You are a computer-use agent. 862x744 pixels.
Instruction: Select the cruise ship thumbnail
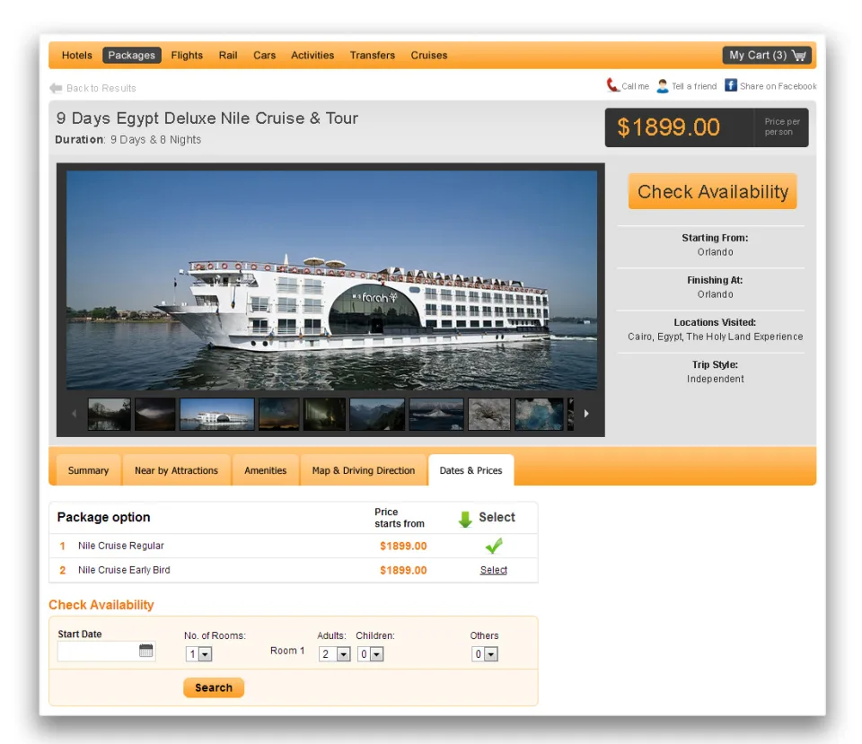(217, 414)
